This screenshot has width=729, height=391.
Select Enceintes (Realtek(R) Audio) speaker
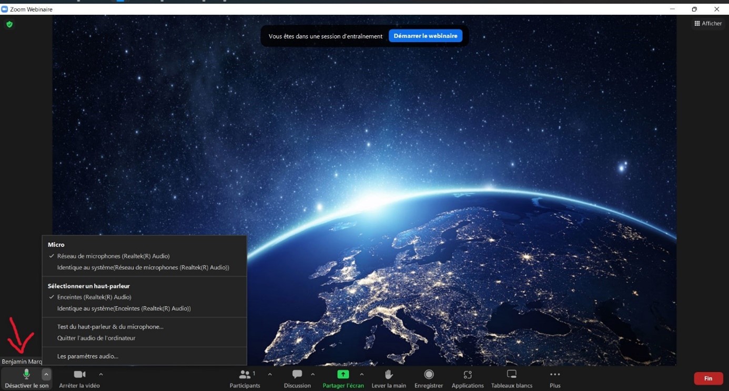(94, 297)
